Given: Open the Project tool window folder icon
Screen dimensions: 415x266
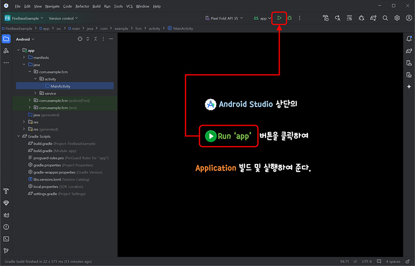Looking at the screenshot, I should 6,39.
